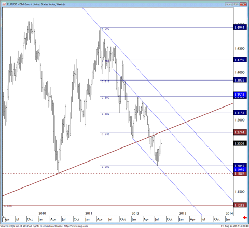This screenshot has width=249, height=228.
Task: Select the 1.3151 price label
Action: coord(240,113)
